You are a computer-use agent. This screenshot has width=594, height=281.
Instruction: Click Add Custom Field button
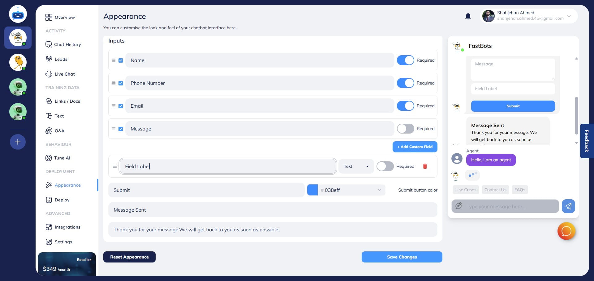click(415, 147)
